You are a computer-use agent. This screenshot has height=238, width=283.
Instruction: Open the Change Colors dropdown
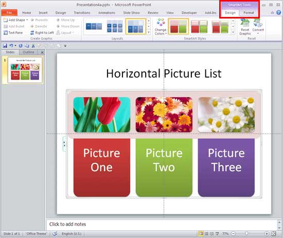161,27
